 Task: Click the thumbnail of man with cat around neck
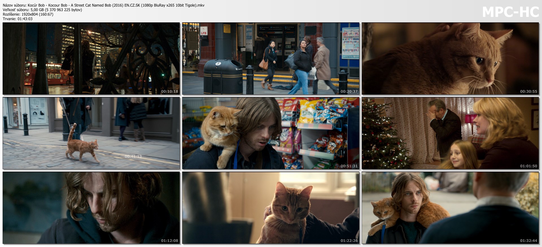tap(450, 208)
